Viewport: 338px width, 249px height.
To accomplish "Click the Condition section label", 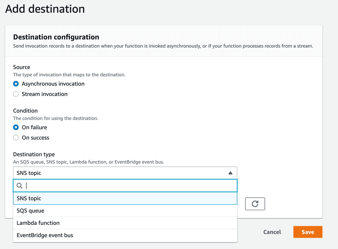I will click(x=25, y=111).
